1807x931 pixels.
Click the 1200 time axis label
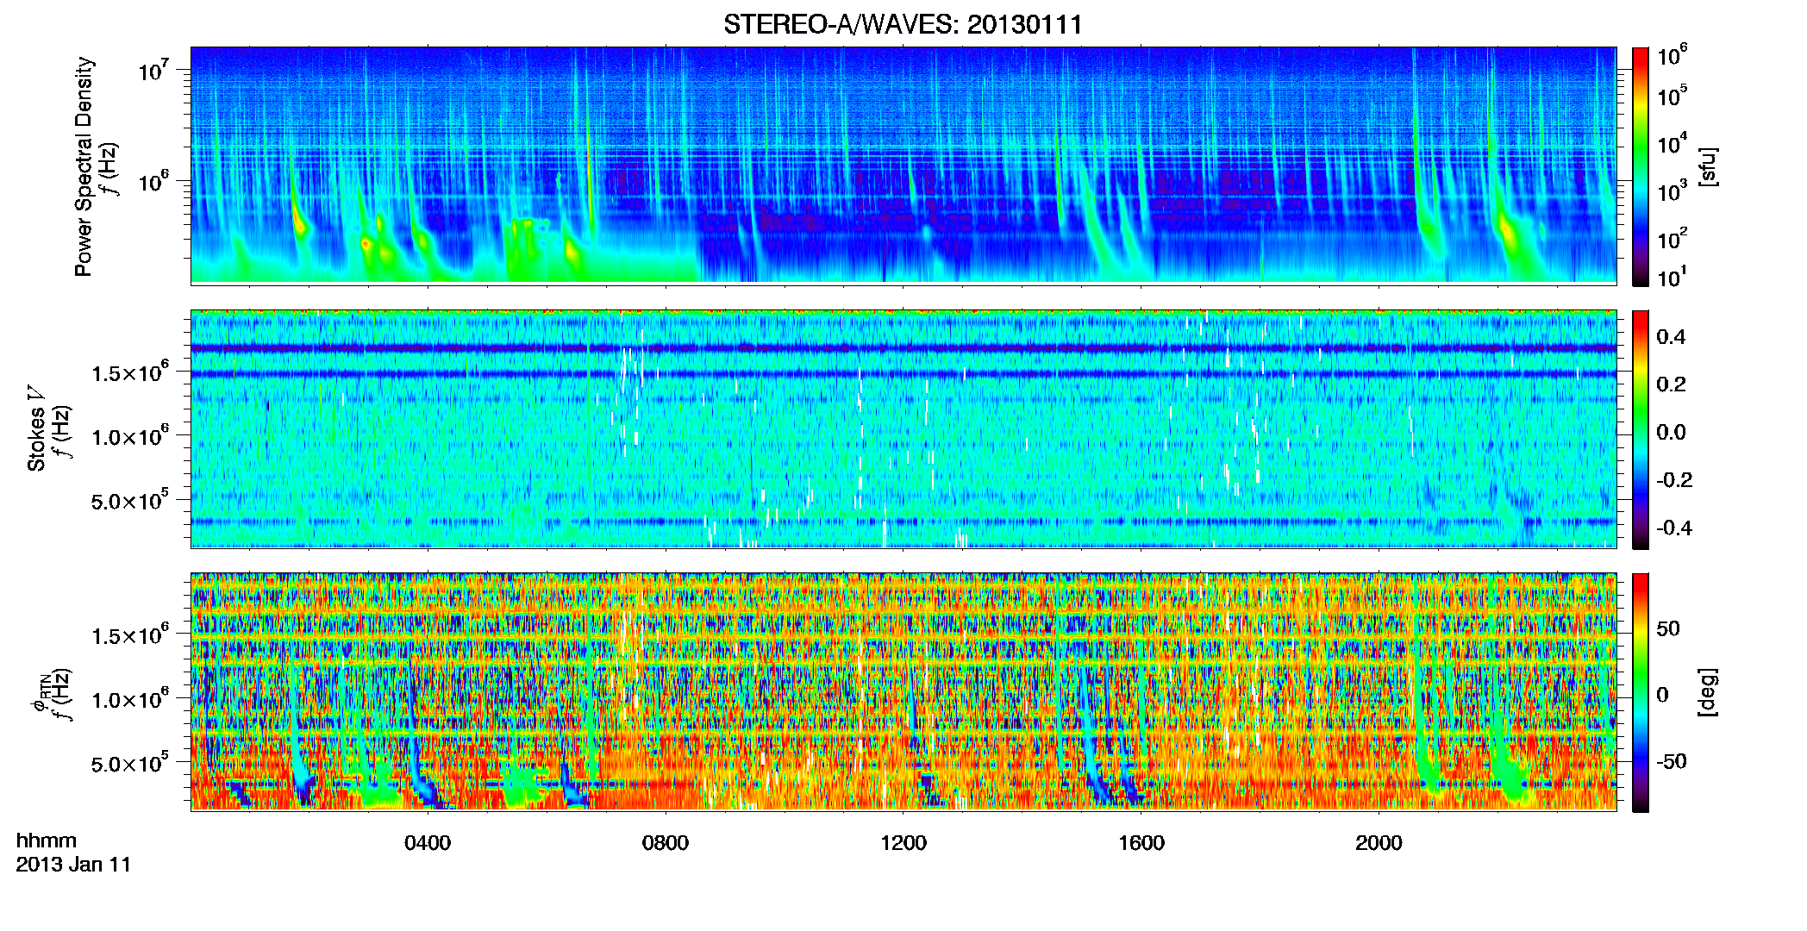tap(903, 843)
